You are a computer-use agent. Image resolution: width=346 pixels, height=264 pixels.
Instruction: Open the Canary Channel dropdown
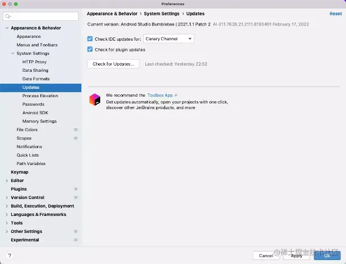pos(168,39)
